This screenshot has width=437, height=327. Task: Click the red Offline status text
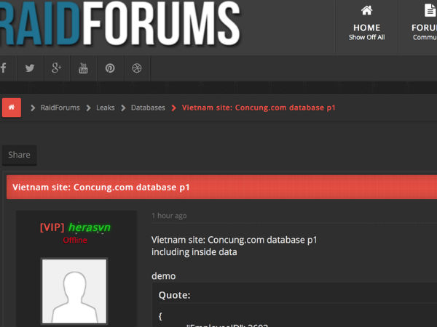(75, 241)
